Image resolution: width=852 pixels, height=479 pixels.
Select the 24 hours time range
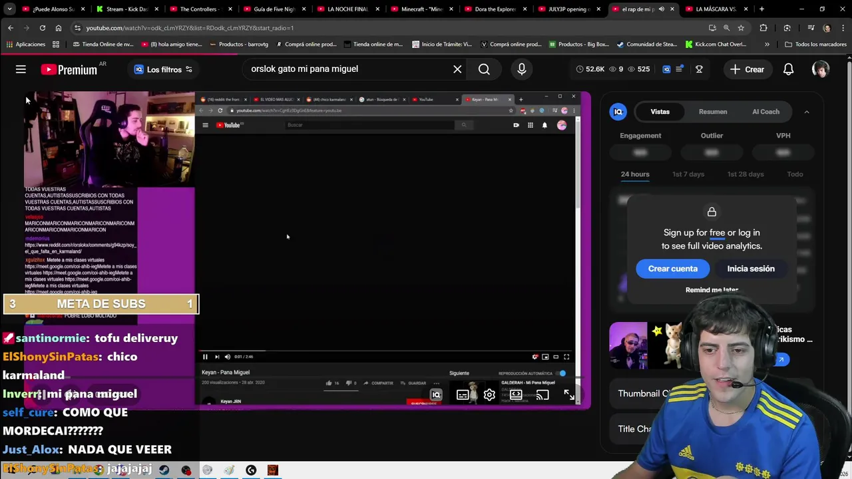635,174
